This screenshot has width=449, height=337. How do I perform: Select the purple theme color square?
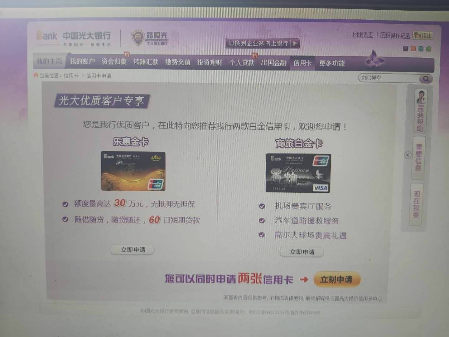click(405, 48)
